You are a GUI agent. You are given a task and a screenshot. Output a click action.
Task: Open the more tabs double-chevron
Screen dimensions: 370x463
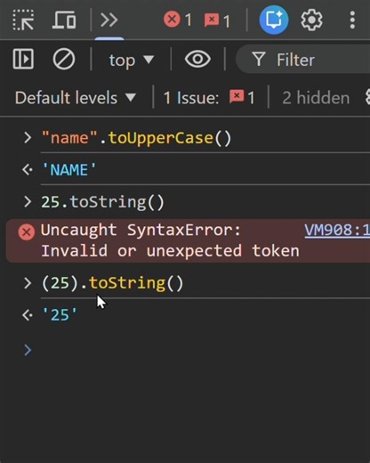pos(109,20)
